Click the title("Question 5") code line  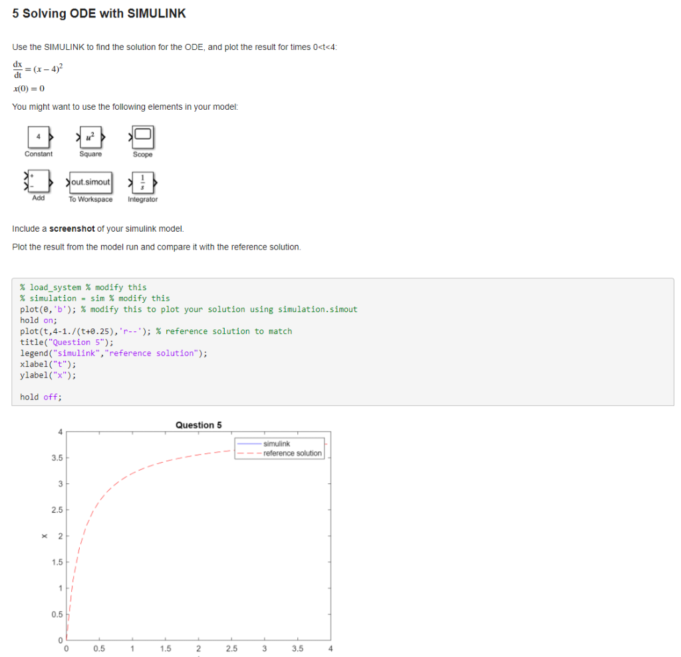pyautogui.click(x=67, y=342)
